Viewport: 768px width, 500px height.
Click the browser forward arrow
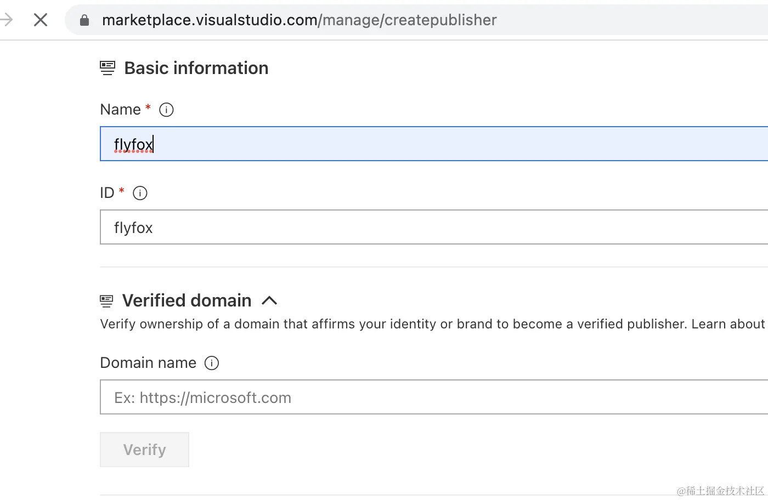pos(7,20)
